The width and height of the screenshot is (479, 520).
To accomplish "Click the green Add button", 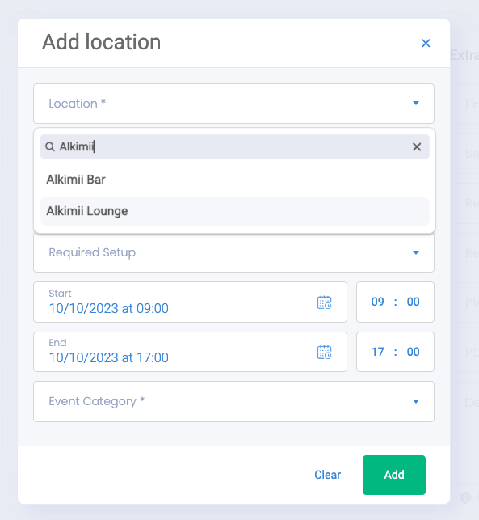I will 394,475.
